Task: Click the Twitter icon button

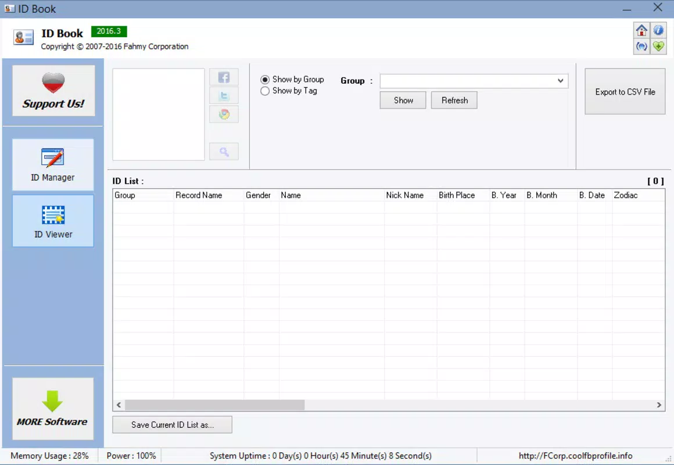Action: point(224,95)
